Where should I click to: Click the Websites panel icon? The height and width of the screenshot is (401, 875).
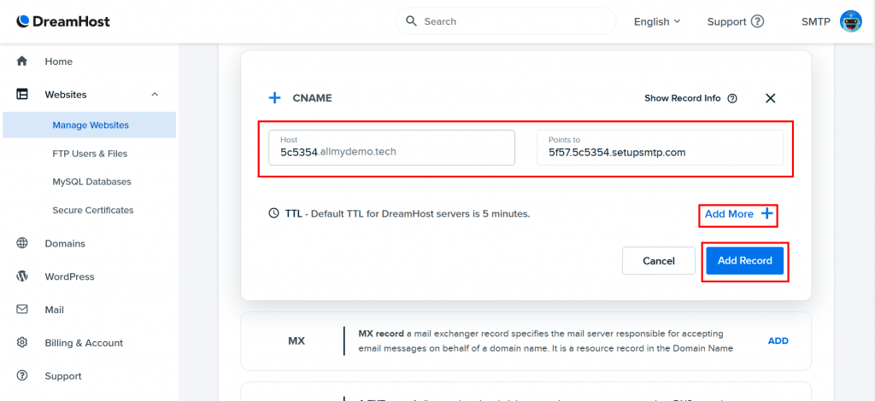point(21,94)
